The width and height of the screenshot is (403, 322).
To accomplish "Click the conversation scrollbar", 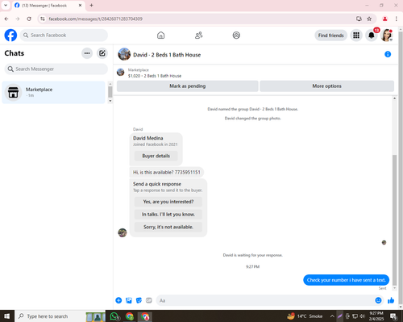I will point(394,220).
